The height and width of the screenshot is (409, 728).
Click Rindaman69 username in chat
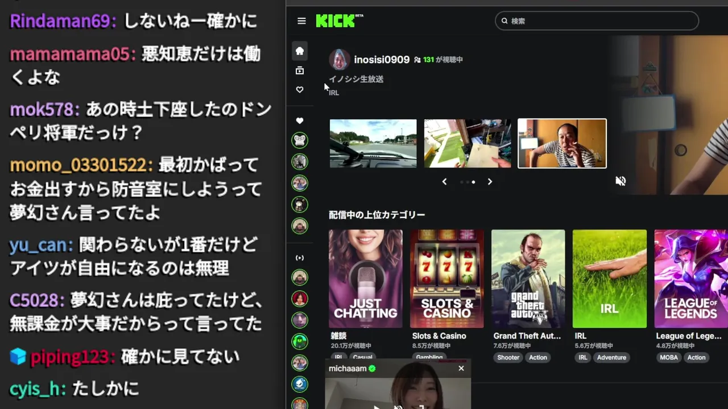point(60,21)
